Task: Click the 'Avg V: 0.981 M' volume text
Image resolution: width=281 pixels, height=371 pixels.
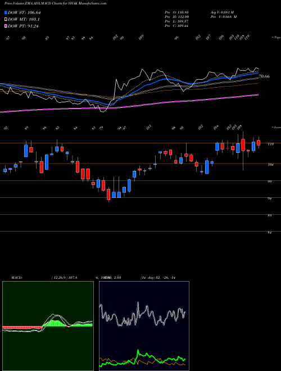Action: 222,12
